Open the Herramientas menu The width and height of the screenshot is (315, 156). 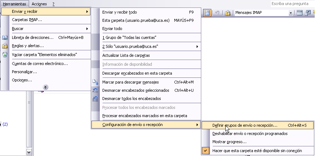[x=14, y=4]
